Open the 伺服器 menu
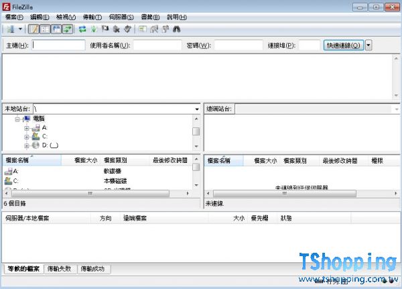 pyautogui.click(x=121, y=17)
